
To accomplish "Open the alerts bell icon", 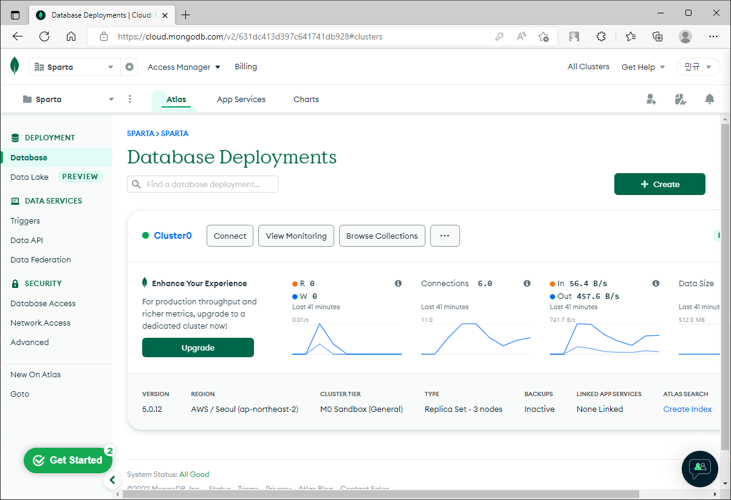I will pos(710,99).
